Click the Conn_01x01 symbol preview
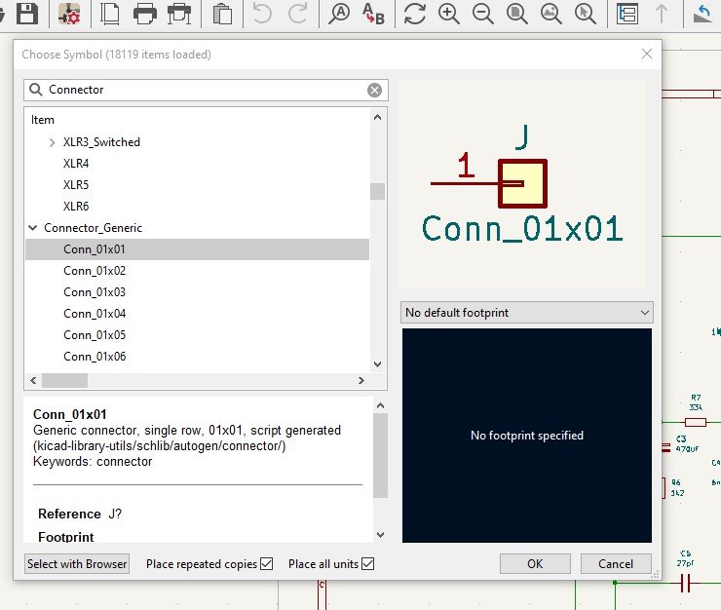721x610 pixels. tap(522, 184)
